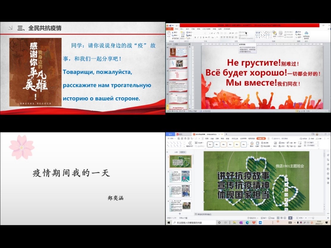Viewport: 331px width, 248px height.
Task: Click the Windows Start button
Action: [x=169, y=222]
